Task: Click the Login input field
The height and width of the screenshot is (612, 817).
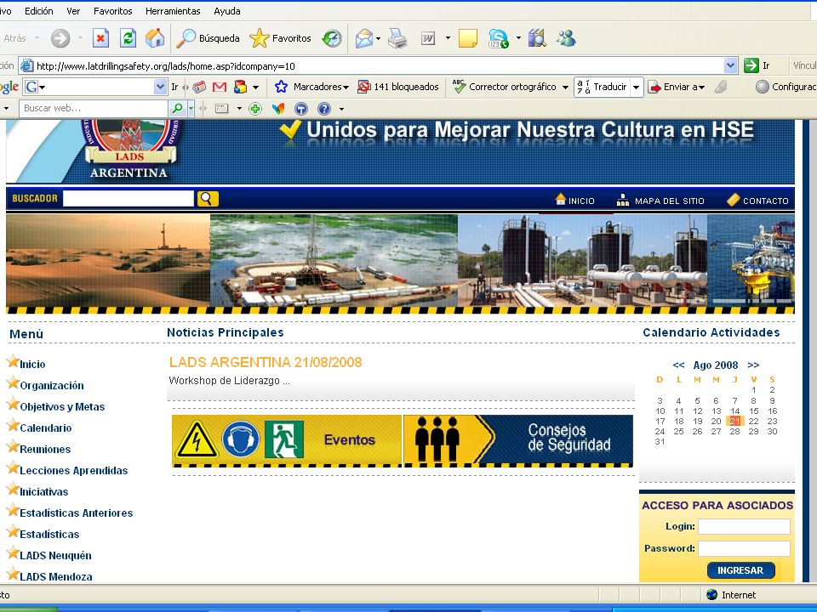Action: 744,526
